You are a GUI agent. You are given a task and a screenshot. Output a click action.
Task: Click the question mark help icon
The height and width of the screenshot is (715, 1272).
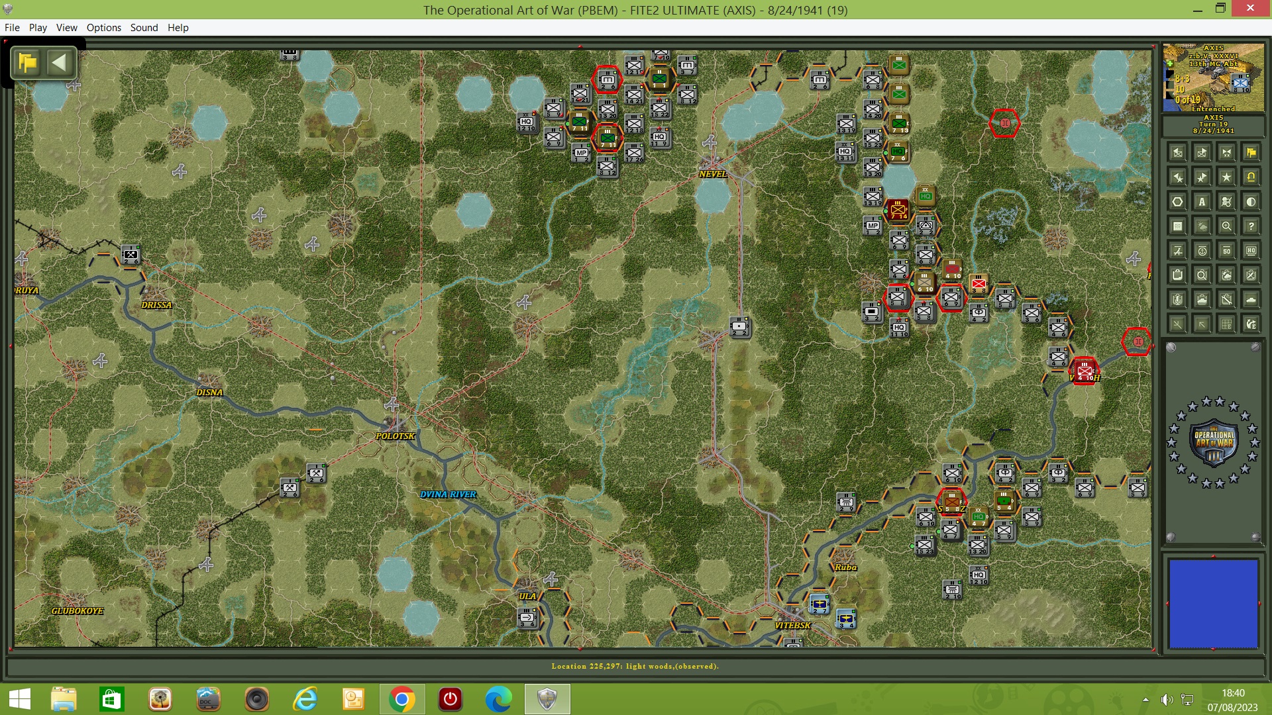[x=1251, y=226]
